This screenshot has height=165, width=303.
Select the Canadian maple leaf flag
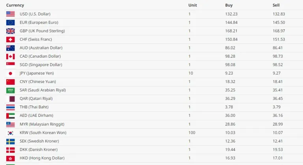pyautogui.click(x=10, y=56)
